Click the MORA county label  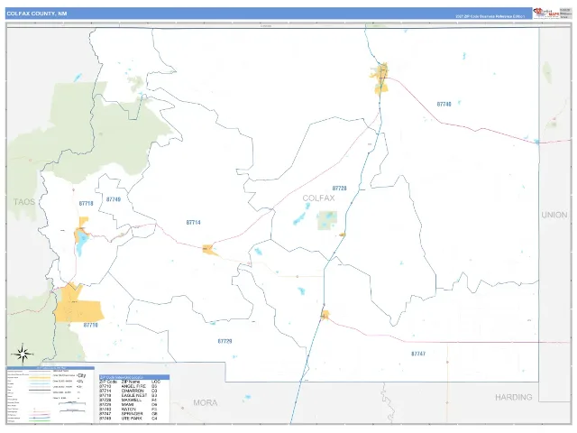point(206,403)
